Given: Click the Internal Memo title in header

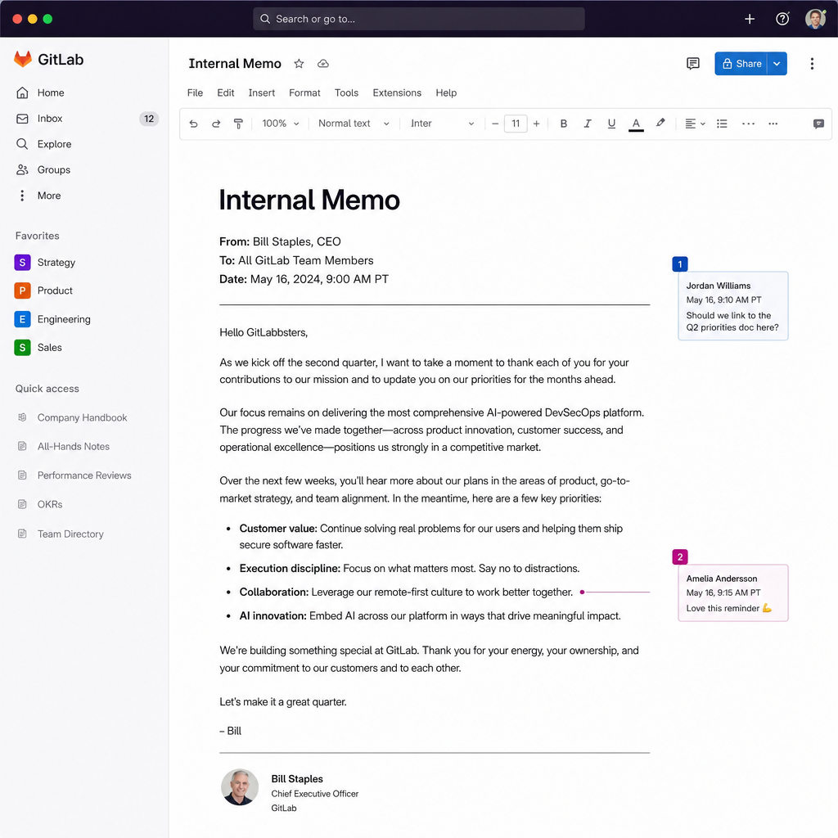Looking at the screenshot, I should point(235,64).
